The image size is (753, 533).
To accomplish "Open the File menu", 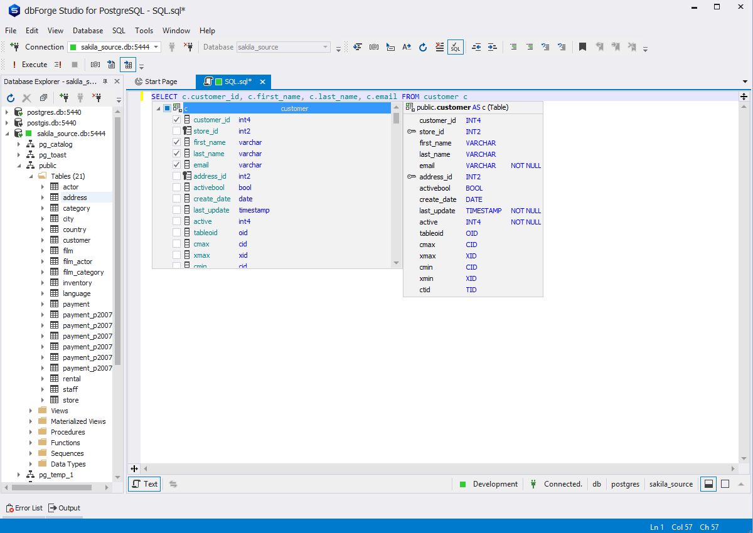I will [11, 30].
